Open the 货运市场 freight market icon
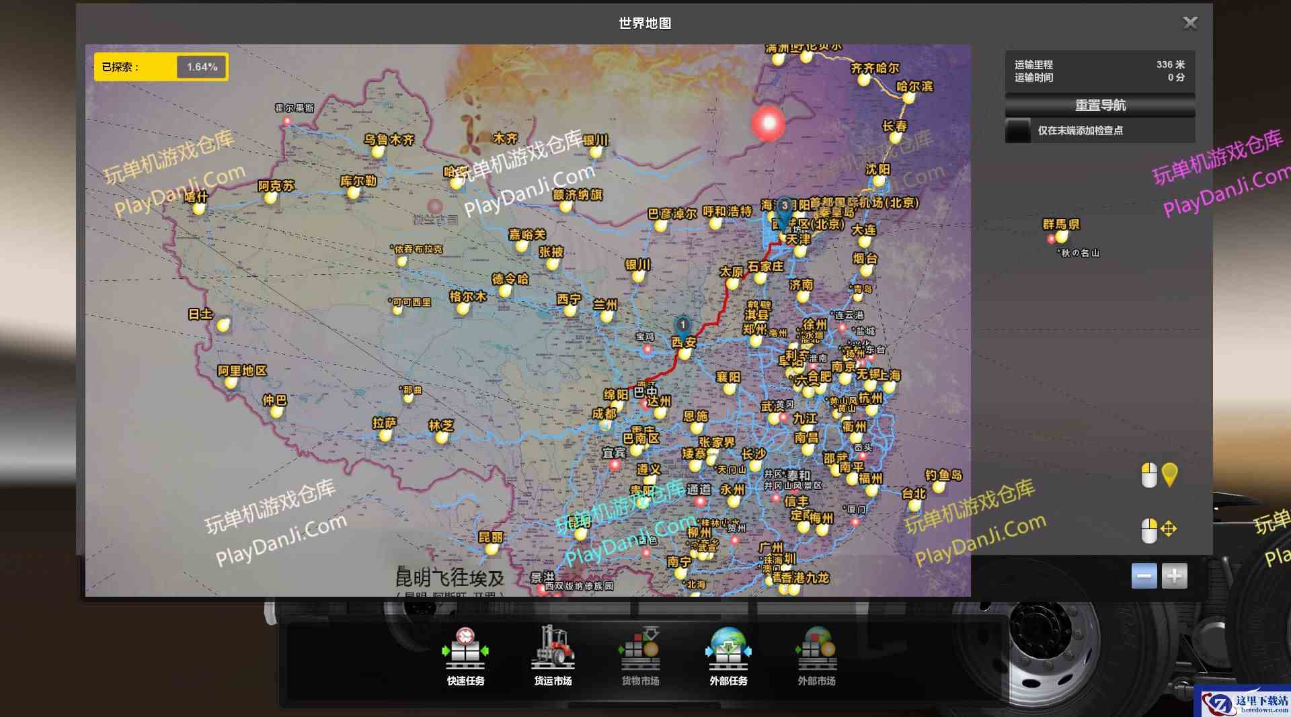Viewport: 1291px width, 717px height. 553,650
